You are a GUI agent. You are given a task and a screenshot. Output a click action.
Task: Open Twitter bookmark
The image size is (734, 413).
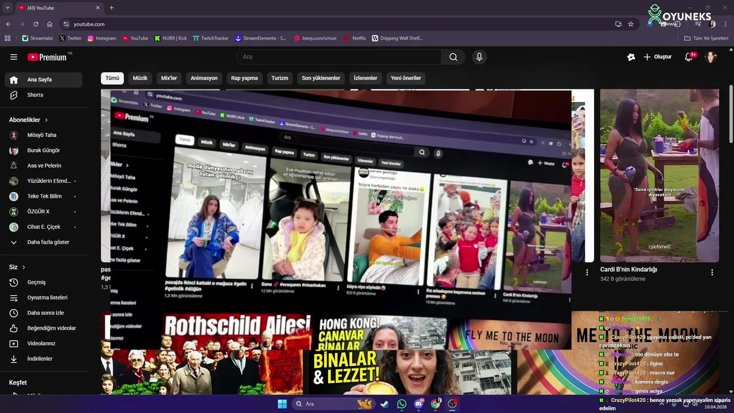70,38
